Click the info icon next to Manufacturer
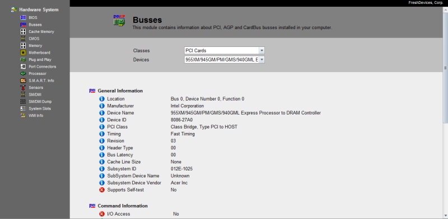 pos(102,106)
